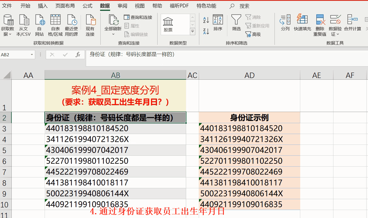
Task: Select cell 50022319940806144X in column AD
Action: pos(250,194)
